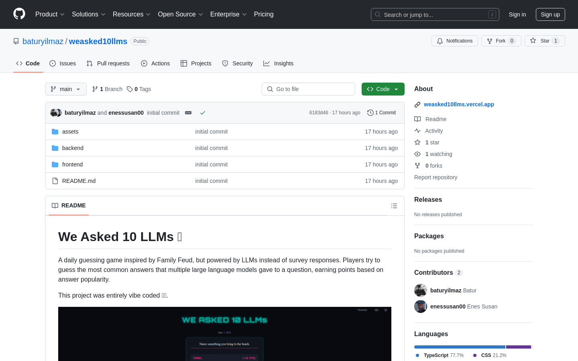Open the initial commit message link
The image size is (578, 361).
point(163,113)
